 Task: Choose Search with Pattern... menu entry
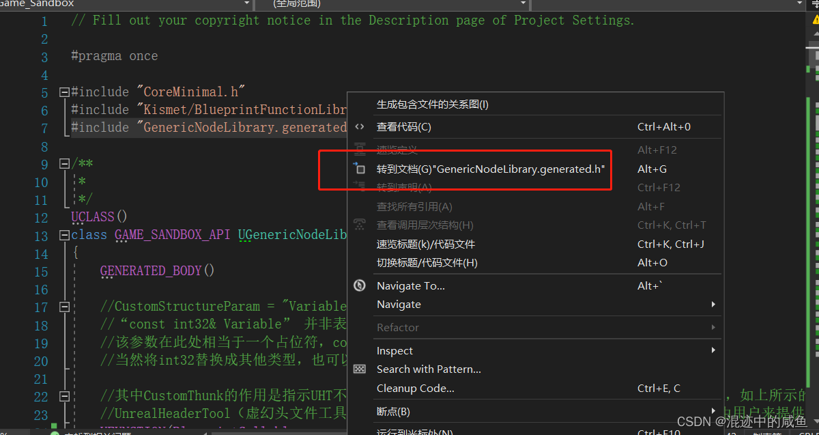[536, 369]
